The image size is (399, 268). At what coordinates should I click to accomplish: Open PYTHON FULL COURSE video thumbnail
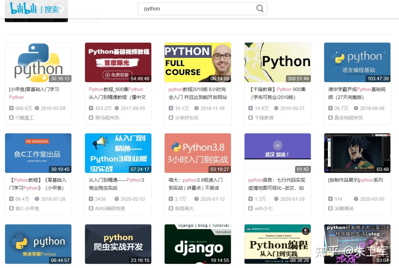point(198,62)
